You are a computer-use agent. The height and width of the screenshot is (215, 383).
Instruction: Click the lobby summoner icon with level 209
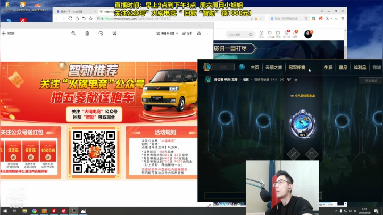[302, 124]
